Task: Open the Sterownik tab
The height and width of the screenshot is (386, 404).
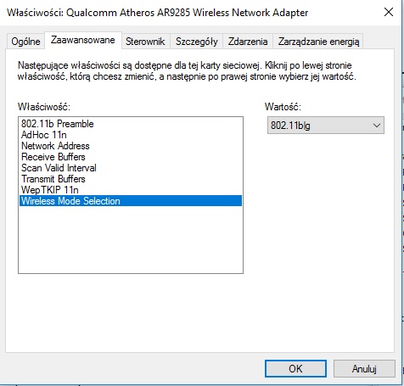Action: [145, 42]
